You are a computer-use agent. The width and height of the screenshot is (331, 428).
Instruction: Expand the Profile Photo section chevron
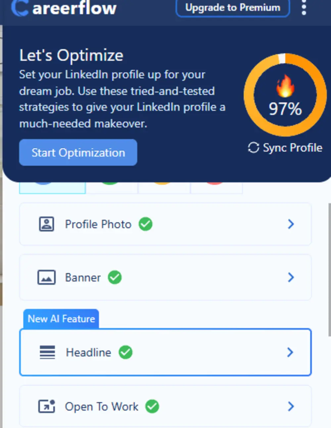(291, 224)
